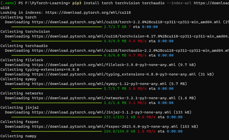This screenshot has width=229, height=140.
Task: Click the '4.9/4.9 MB' size text
Action: (115, 41)
